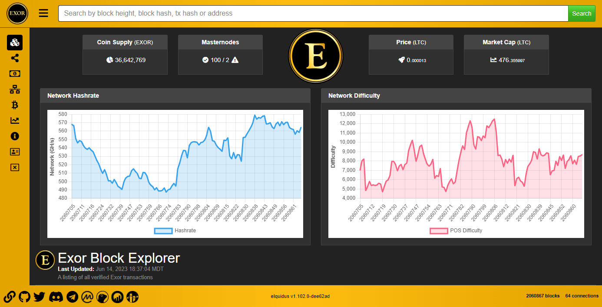Image resolution: width=602 pixels, height=307 pixels.
Task: Open the network tree icon in sidebar
Action: 15,89
